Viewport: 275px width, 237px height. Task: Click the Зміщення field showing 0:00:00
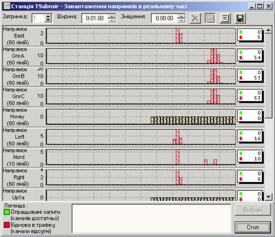click(164, 18)
